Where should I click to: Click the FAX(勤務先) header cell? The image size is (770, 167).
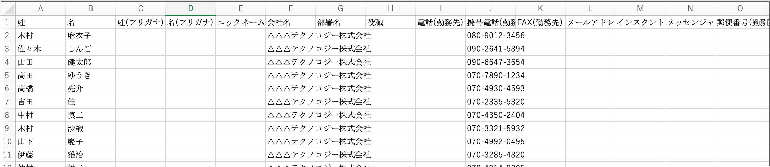(540, 22)
